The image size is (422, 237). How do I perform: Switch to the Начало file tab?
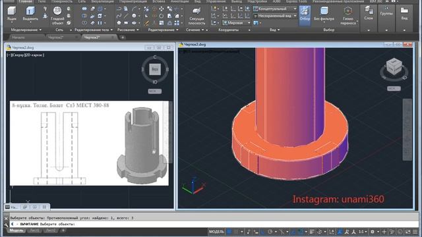(x=19, y=38)
